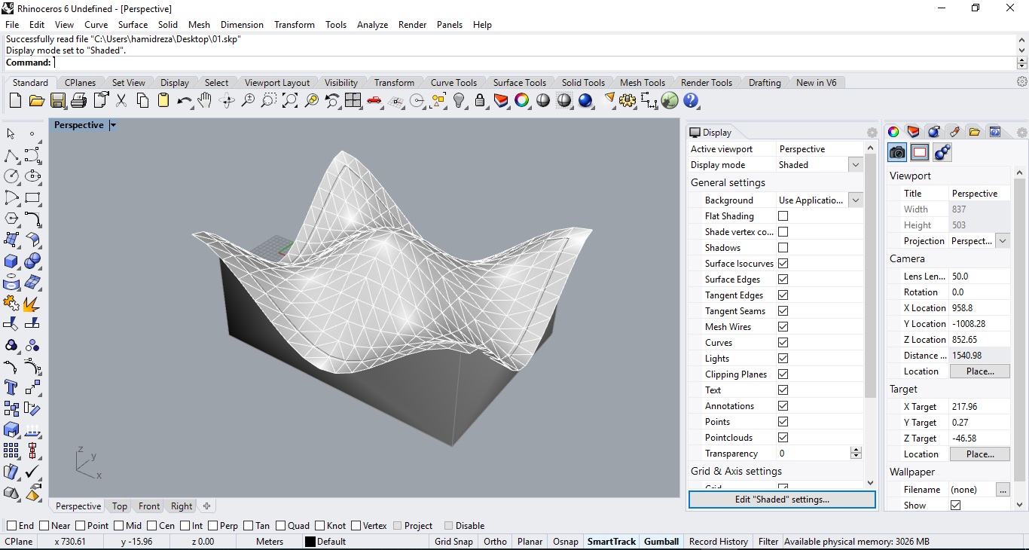This screenshot has width=1029, height=550.
Task: Switch to the Top viewport tab
Action: [118, 506]
